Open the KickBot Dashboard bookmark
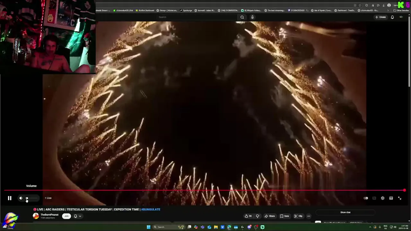 point(145,10)
